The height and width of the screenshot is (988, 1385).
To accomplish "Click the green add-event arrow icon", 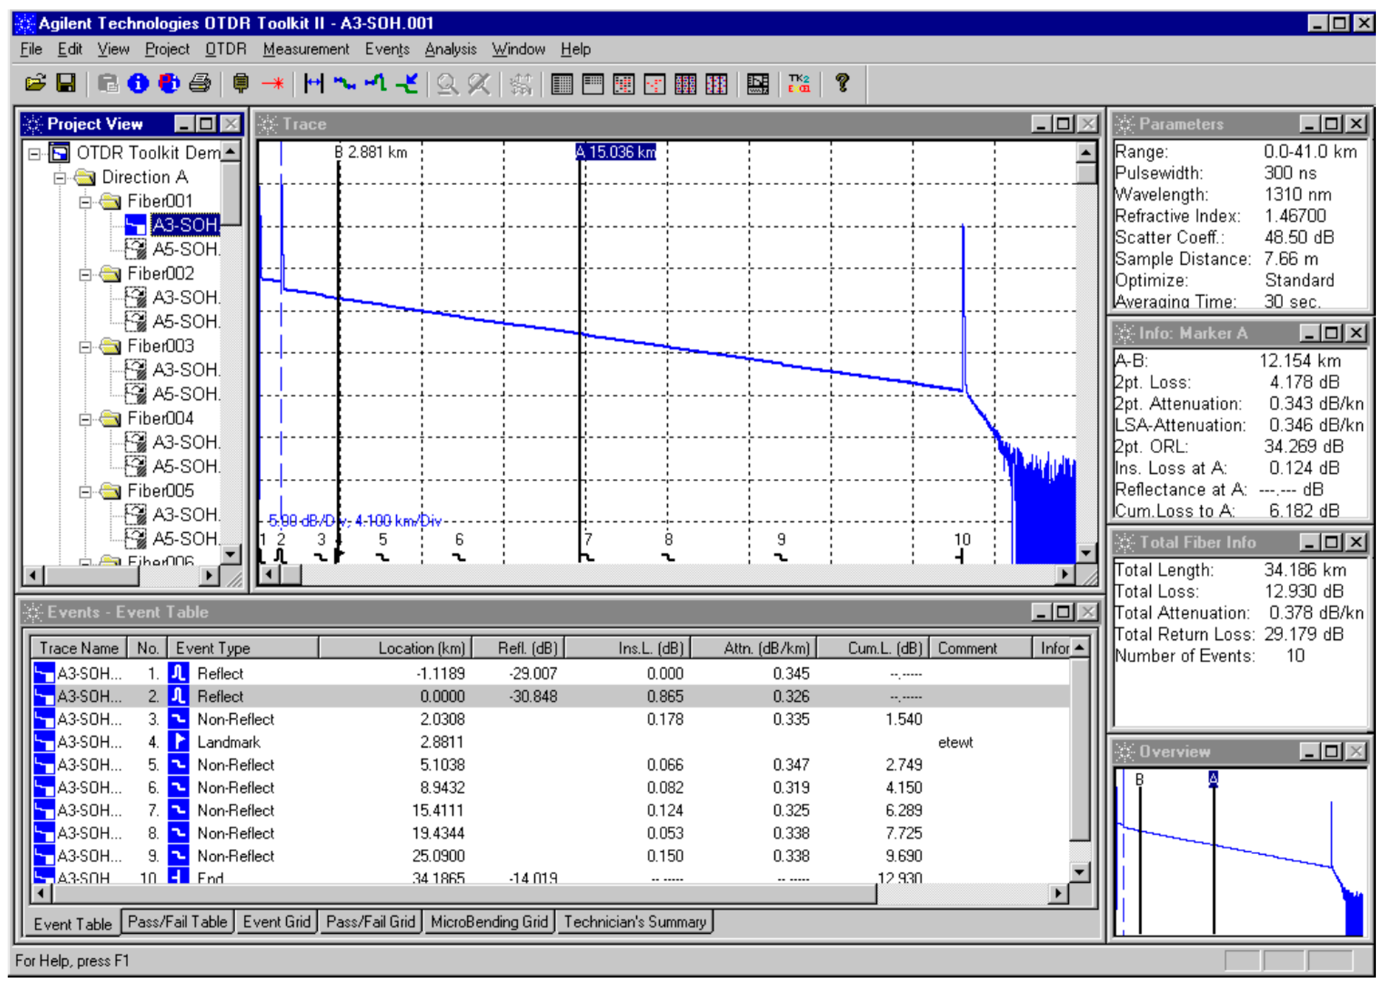I will point(406,83).
